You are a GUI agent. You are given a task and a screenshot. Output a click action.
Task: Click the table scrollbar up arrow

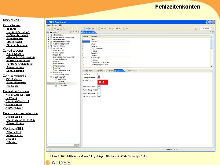(x=211, y=36)
